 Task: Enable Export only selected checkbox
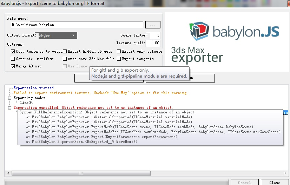pyautogui.click(x=119, y=52)
